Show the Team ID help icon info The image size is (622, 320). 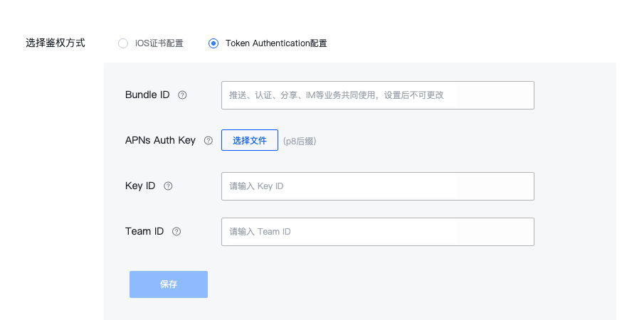pyautogui.click(x=176, y=232)
